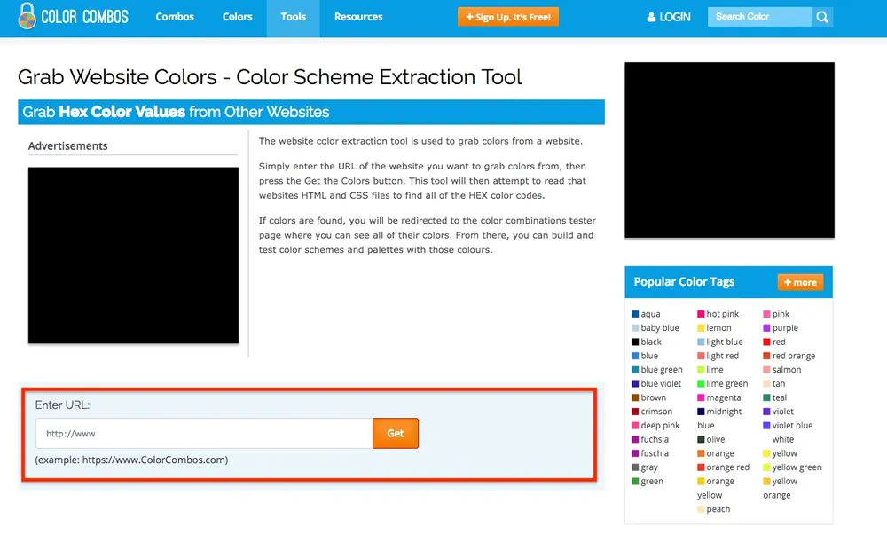Click the sidebar advertisement block
The height and width of the screenshot is (542, 887).
[729, 150]
